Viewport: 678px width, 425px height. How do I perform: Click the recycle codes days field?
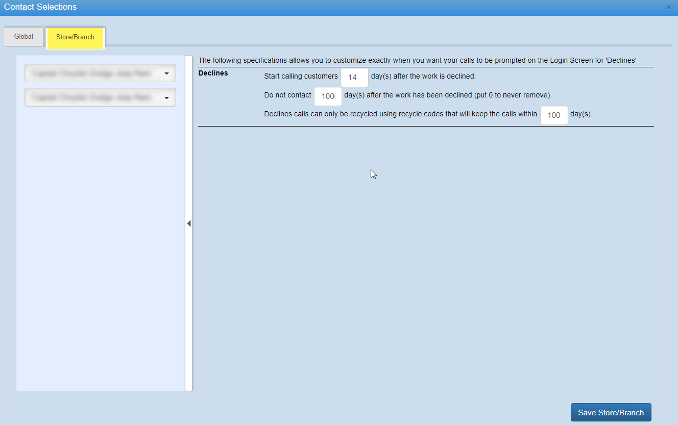click(553, 115)
